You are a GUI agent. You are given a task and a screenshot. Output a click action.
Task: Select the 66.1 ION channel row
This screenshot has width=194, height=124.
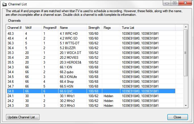click(x=91, y=67)
